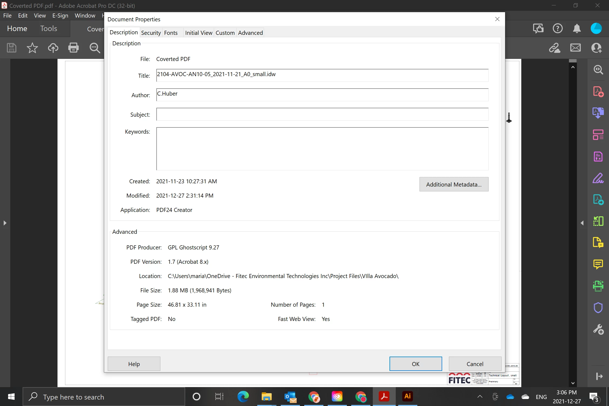Click the Print file icon in toolbar
The image size is (609, 406).
(x=73, y=48)
